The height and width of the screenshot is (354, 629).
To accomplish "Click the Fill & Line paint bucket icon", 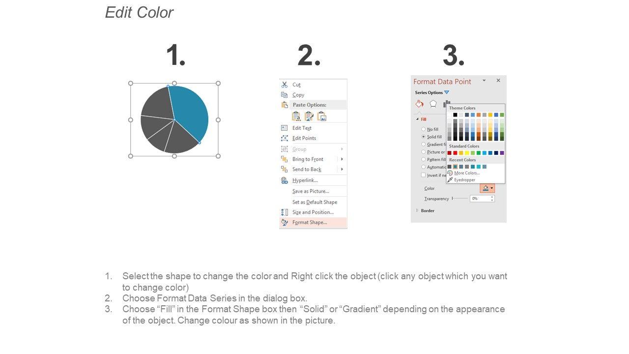I will 419,104.
